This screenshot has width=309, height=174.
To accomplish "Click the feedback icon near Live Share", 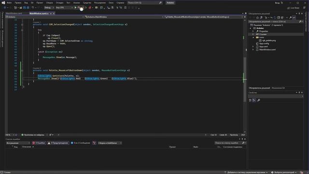I will (x=304, y=8).
